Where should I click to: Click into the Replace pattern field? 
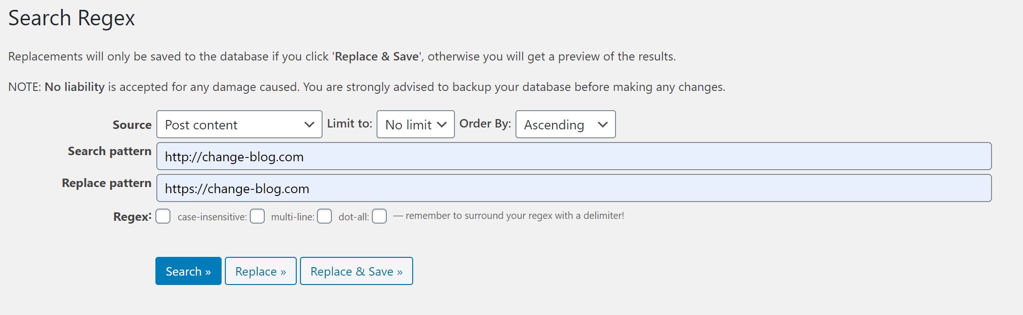point(574,188)
